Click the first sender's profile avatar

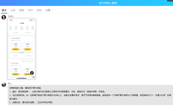coord(4,17)
